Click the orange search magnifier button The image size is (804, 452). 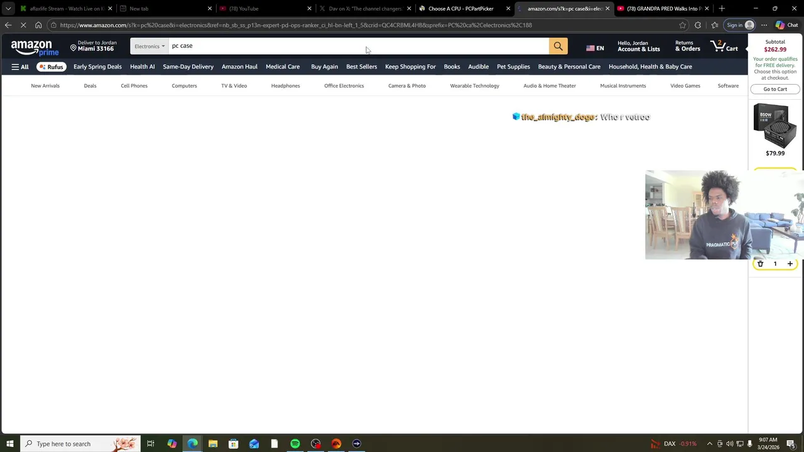(558, 46)
